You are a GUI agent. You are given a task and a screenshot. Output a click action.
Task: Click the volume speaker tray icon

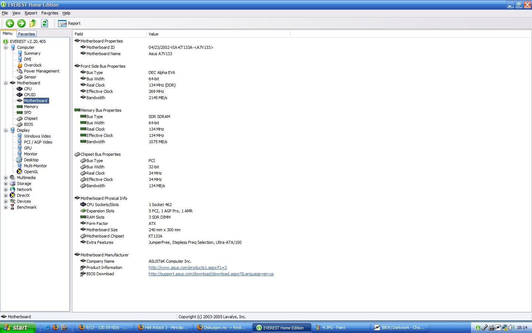(511, 327)
